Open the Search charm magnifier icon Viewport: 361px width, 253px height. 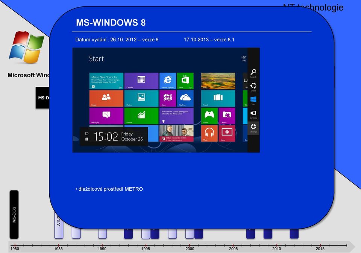tap(253, 72)
